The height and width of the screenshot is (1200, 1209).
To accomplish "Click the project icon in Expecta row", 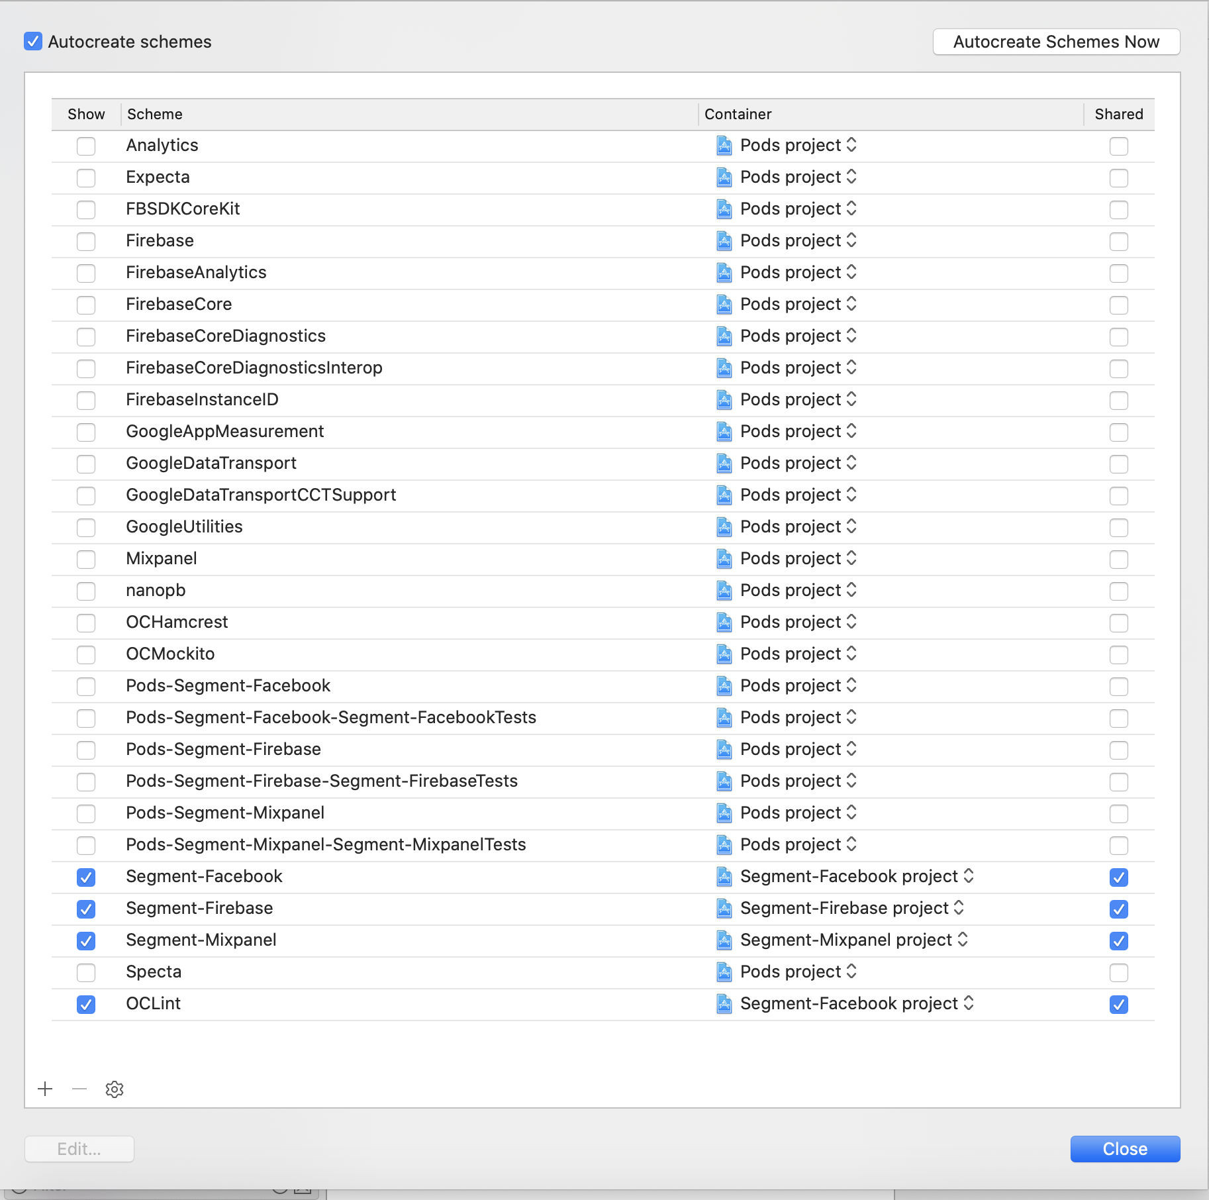I will pyautogui.click(x=724, y=177).
